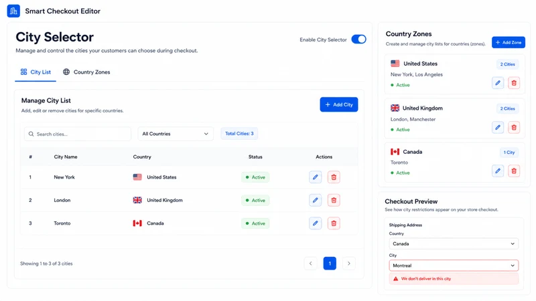This screenshot has height=301, width=536.
Task: Click the United Kingdom flag in table
Action: pyautogui.click(x=137, y=200)
